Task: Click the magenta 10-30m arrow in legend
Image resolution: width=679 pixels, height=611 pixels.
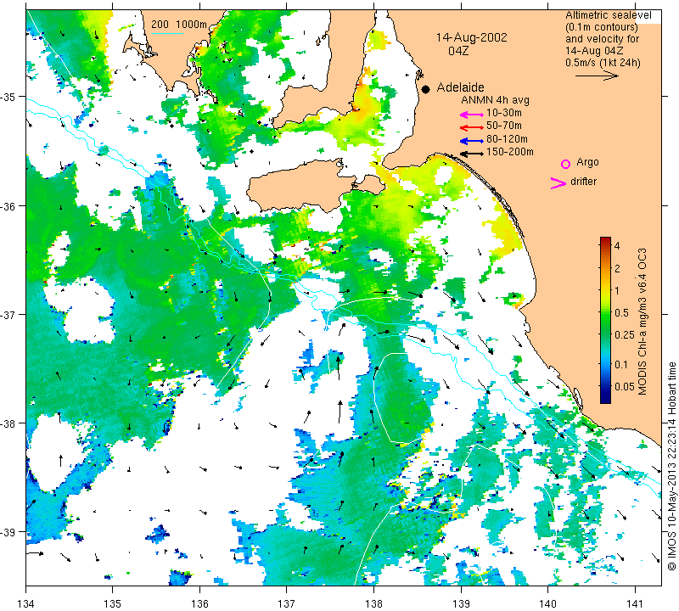Action: pos(472,115)
